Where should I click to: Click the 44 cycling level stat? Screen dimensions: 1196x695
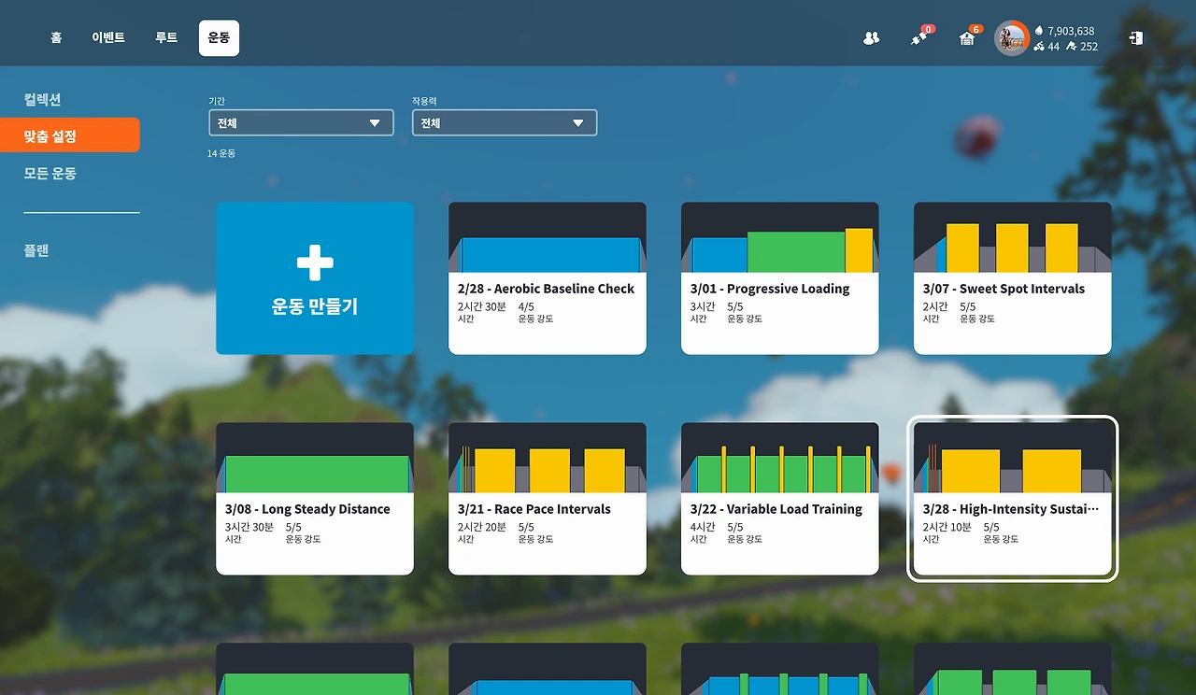tap(1047, 47)
